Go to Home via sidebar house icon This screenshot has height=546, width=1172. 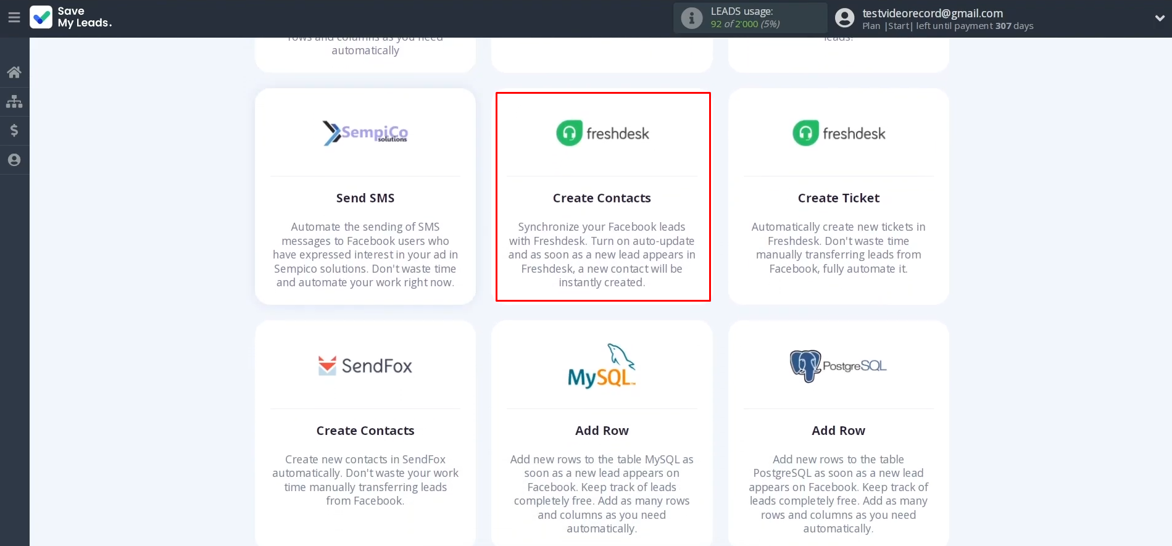[x=14, y=72]
